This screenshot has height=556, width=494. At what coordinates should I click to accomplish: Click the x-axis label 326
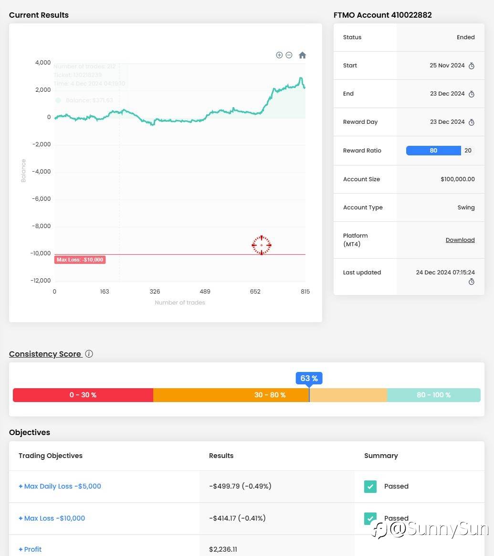click(155, 292)
